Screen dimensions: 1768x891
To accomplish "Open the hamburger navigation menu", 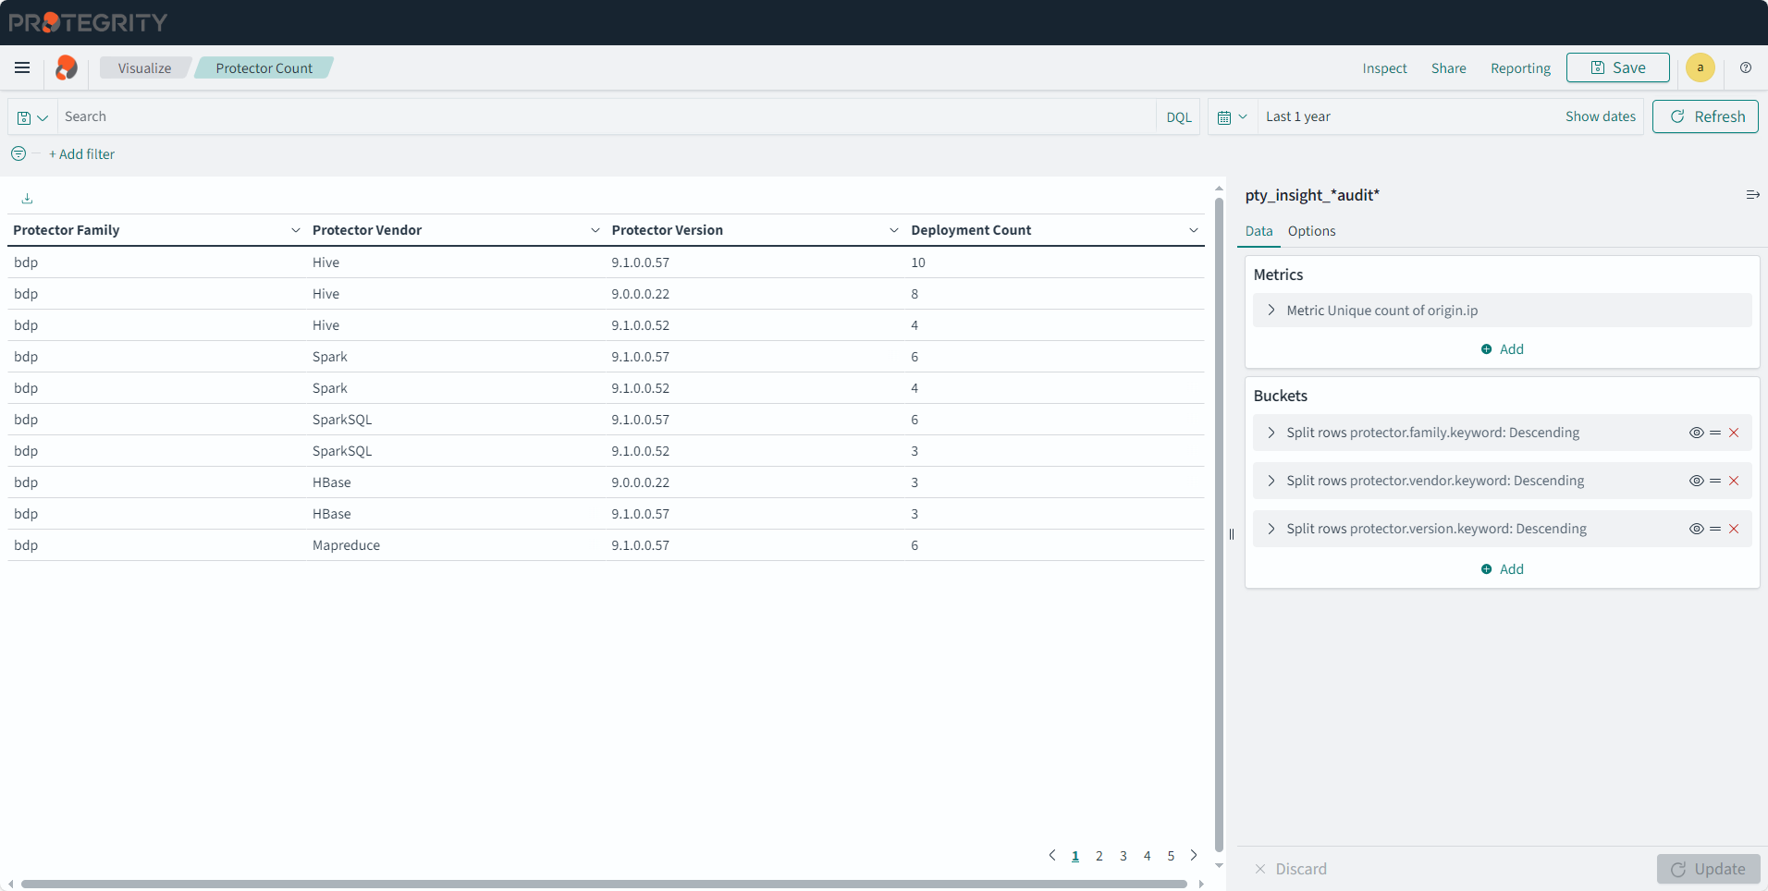I will click(x=22, y=67).
